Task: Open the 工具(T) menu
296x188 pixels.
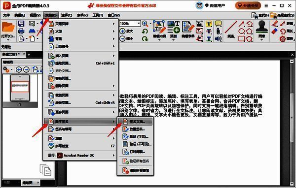Action: [98, 15]
